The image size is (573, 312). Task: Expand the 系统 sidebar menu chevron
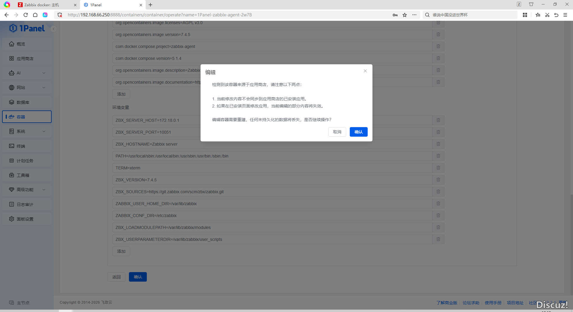tap(44, 131)
